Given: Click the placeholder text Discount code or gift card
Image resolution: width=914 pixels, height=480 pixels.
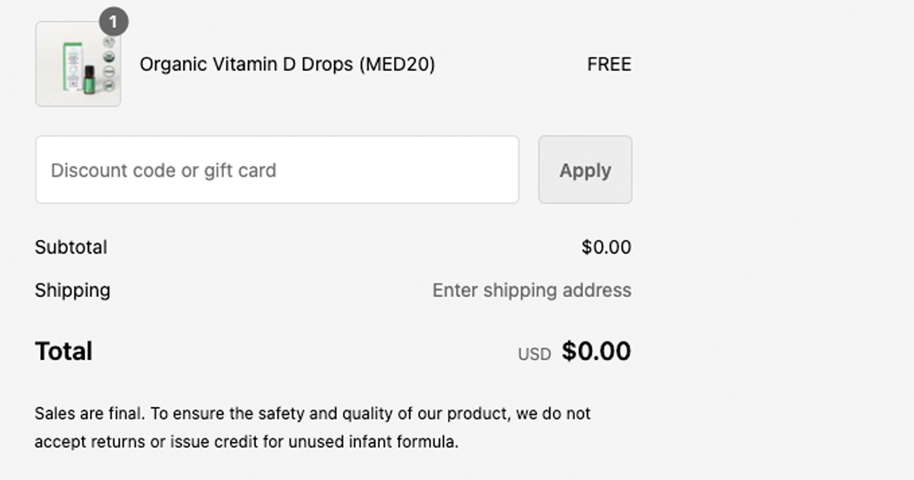Looking at the screenshot, I should [x=162, y=170].
